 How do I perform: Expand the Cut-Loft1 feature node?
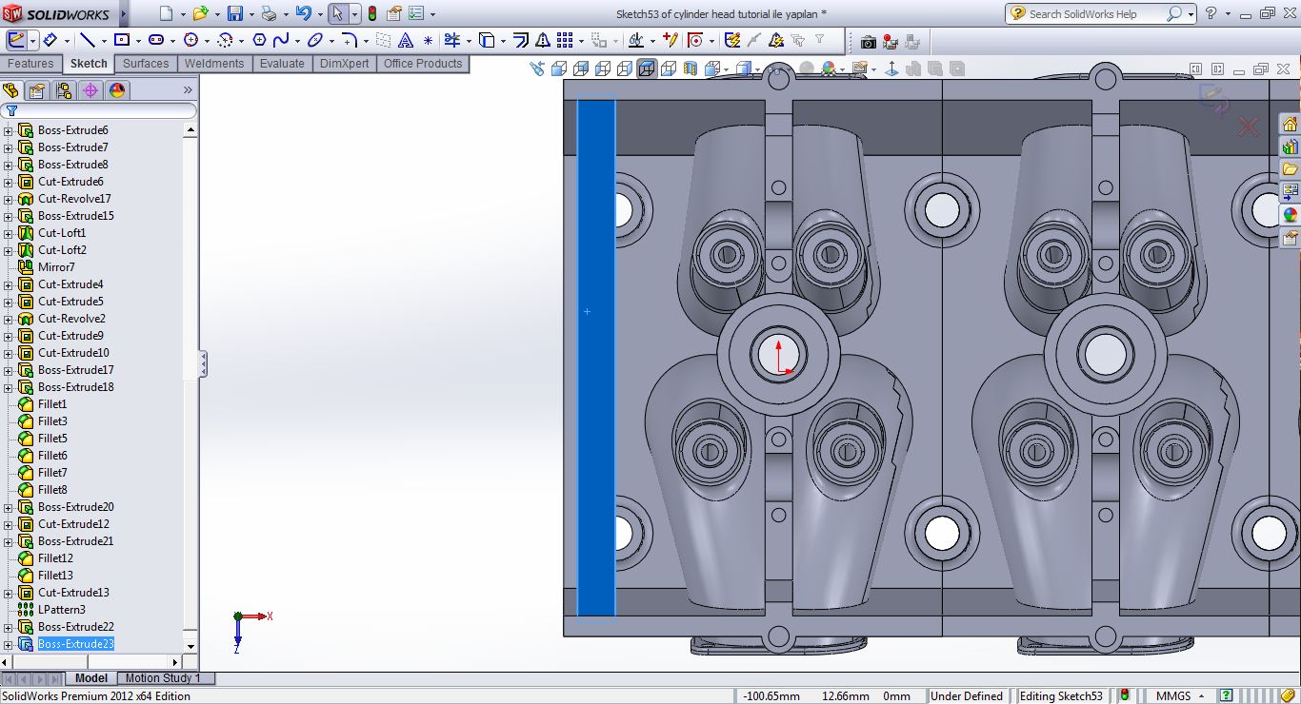(9, 233)
